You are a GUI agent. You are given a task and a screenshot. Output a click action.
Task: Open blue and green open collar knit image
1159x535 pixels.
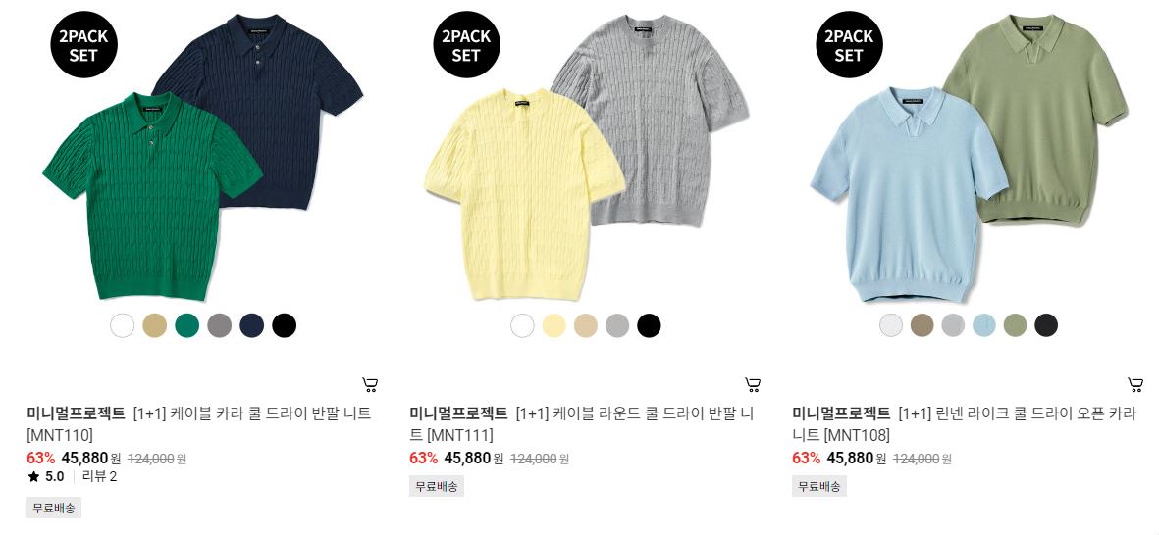click(x=969, y=157)
